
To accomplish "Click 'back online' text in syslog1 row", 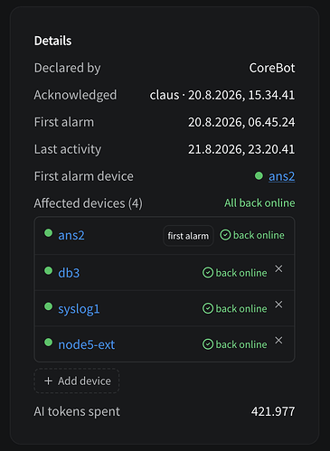I will tap(241, 309).
